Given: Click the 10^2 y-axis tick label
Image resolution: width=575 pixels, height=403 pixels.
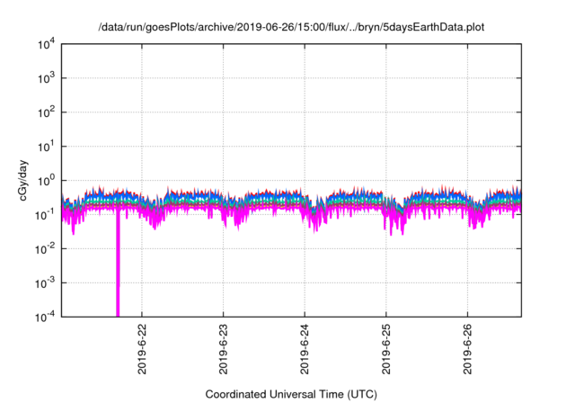Looking at the screenshot, I should pos(46,112).
